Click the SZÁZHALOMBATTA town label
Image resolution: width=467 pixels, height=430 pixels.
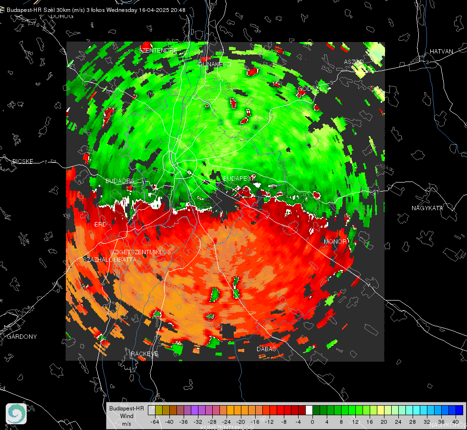point(110,259)
